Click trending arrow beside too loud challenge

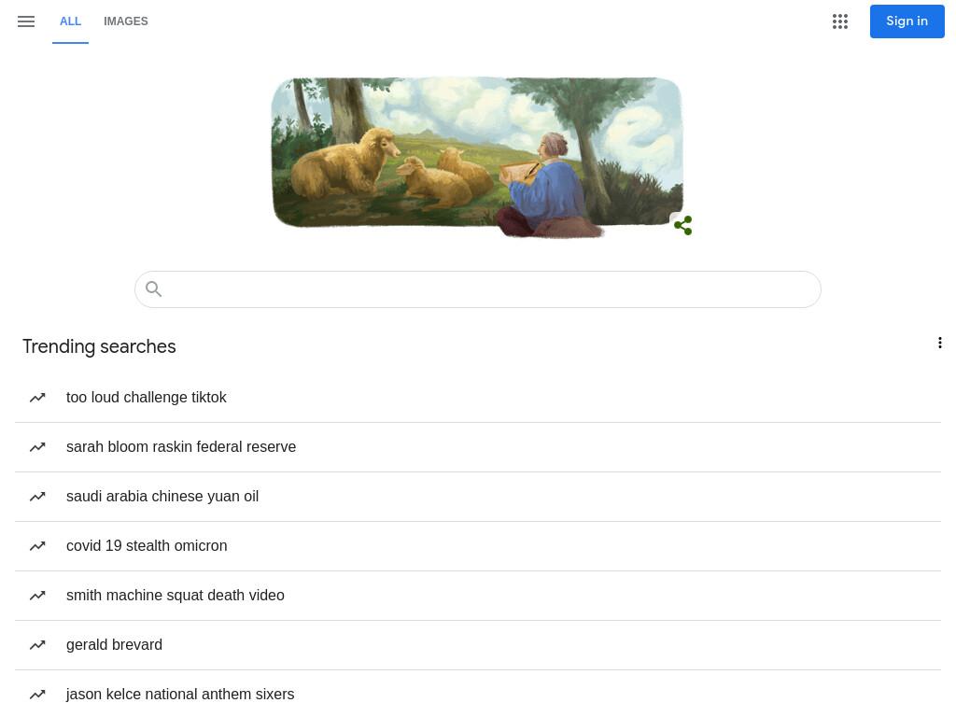click(37, 398)
